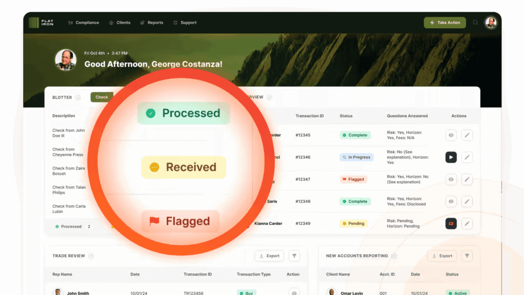Click the Rep Name column header
524x295 pixels.
(x=62, y=275)
